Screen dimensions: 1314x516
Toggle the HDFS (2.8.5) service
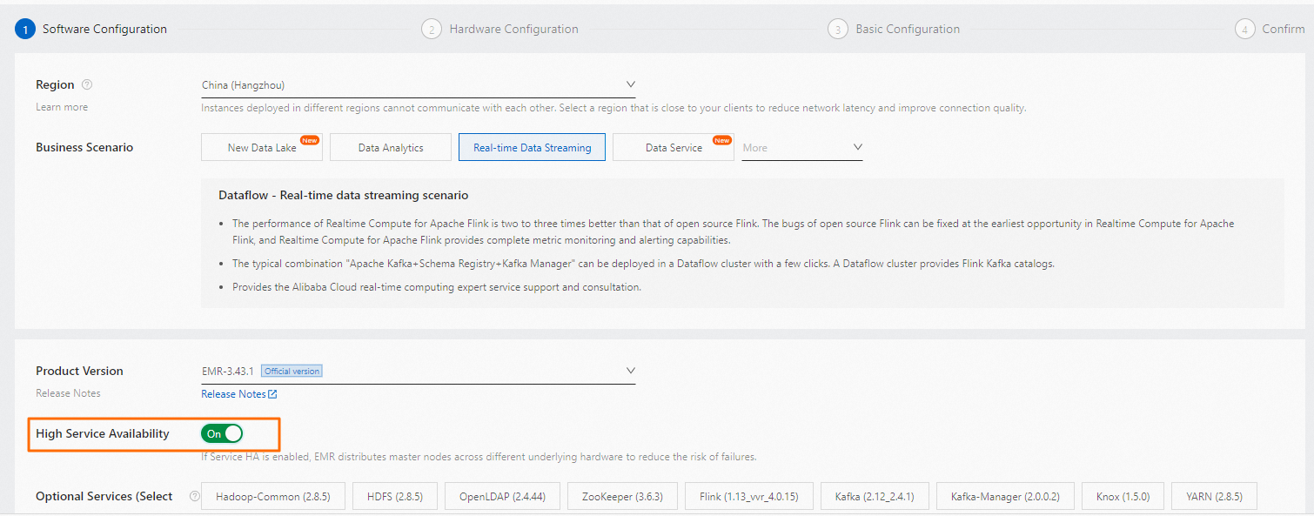[395, 496]
